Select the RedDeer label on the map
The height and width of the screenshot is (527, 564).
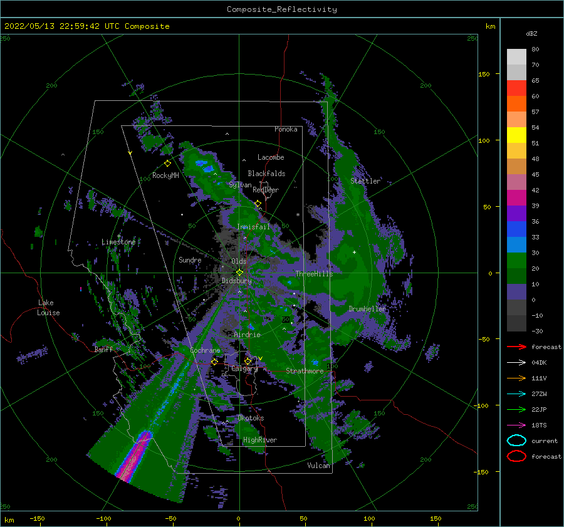266,190
